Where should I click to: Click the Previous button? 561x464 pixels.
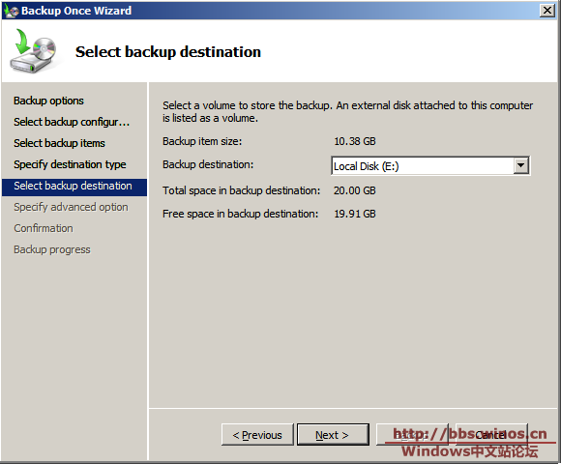tap(257, 435)
